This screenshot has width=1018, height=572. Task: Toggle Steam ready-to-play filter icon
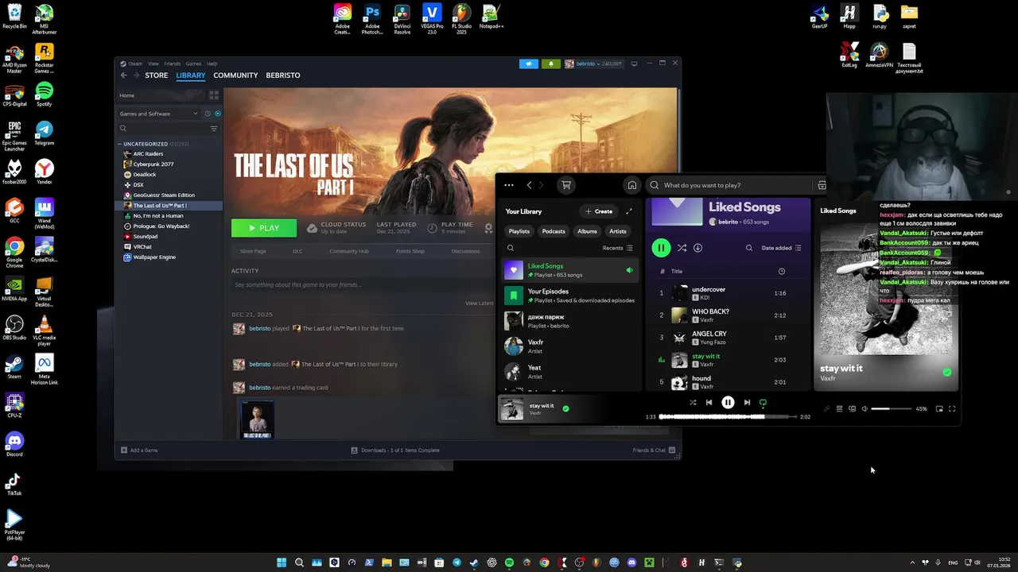tap(218, 114)
